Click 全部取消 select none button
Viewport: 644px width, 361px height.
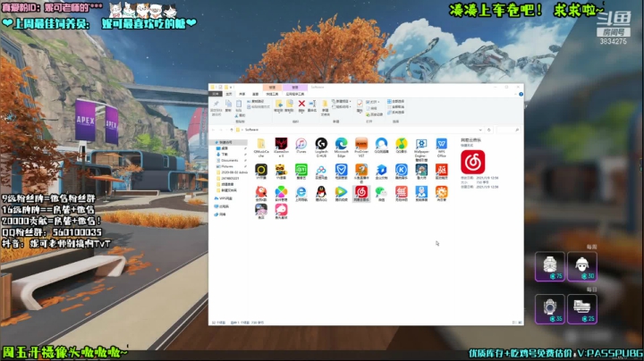396,106
